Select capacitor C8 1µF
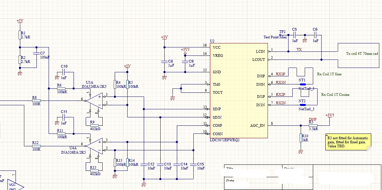Screen dimensions: 382x190 point(164,62)
